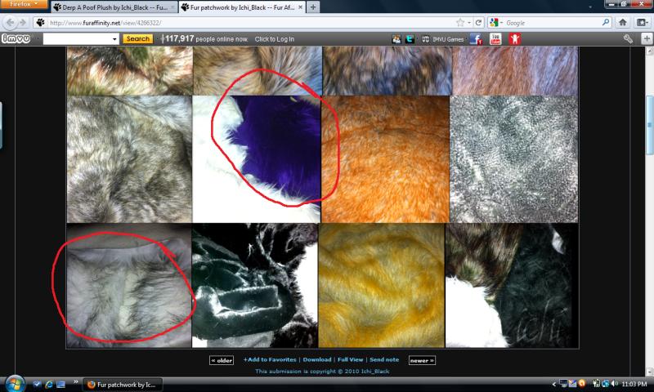This screenshot has height=392, width=654.
Task: Click the Download link below the image
Action: pyautogui.click(x=318, y=359)
